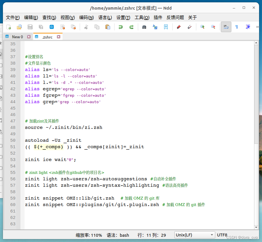Switch to the New 0 tab

[x=17, y=37]
